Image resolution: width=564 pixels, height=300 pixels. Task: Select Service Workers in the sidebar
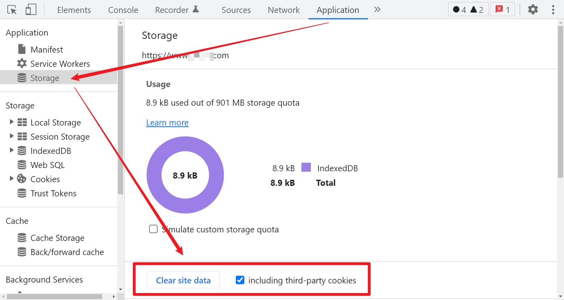60,64
